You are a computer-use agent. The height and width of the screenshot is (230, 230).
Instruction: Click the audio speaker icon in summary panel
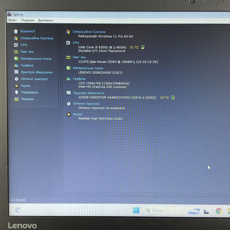click(x=69, y=114)
